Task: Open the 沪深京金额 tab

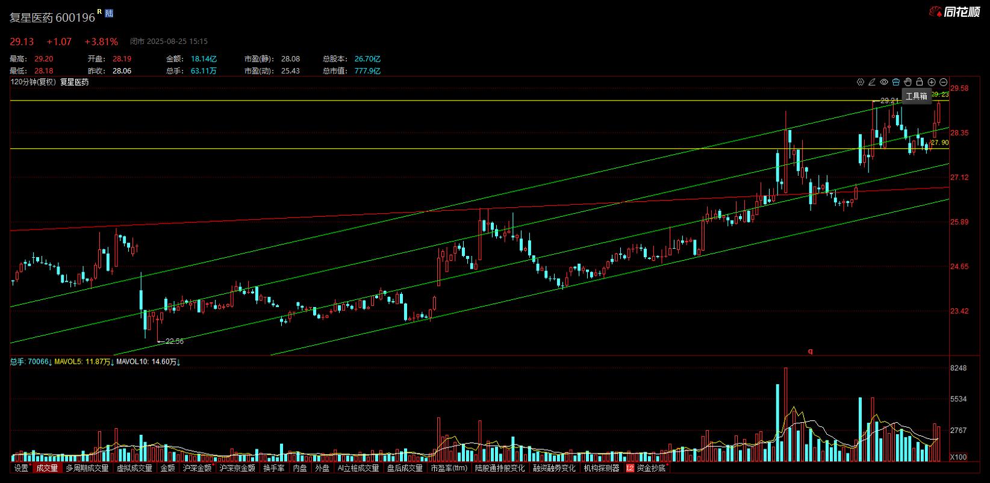Action: pos(237,468)
